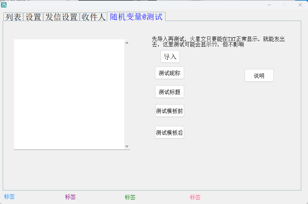The image size is (308, 204).
Task: Click the purple 标签 status label
Action: click(70, 197)
